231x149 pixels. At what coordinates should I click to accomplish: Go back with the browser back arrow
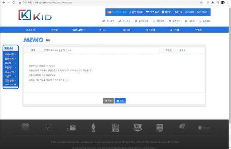point(3,3)
